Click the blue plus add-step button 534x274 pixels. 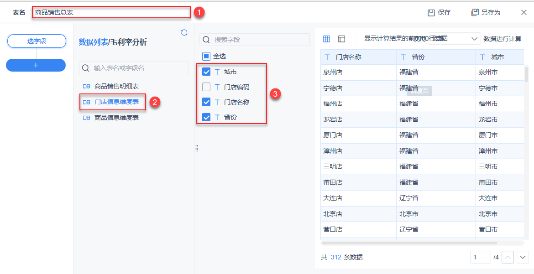point(36,65)
